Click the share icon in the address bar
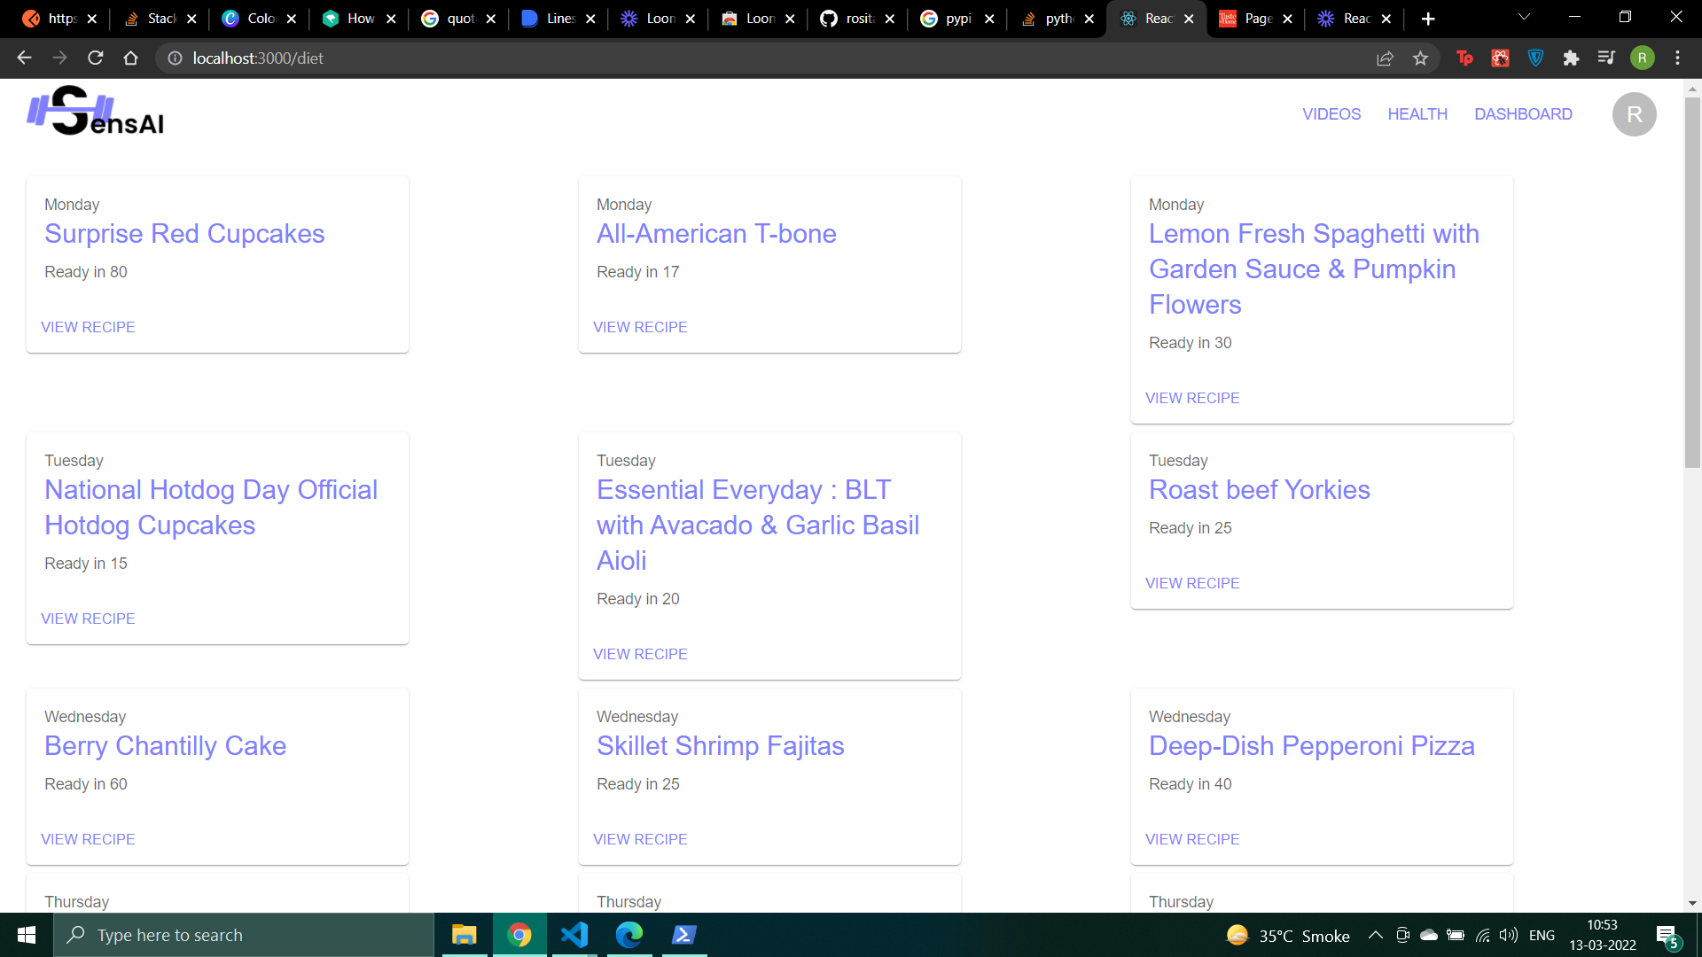Image resolution: width=1702 pixels, height=957 pixels. [1385, 58]
